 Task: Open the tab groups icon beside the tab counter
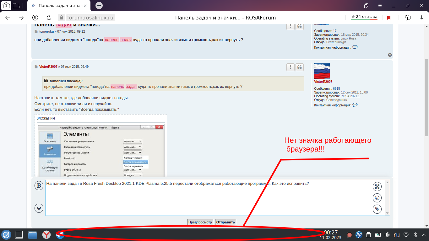coord(16,5)
